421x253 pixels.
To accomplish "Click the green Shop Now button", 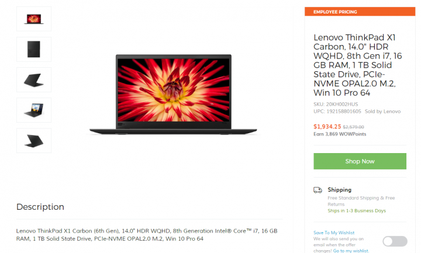I will (x=360, y=161).
